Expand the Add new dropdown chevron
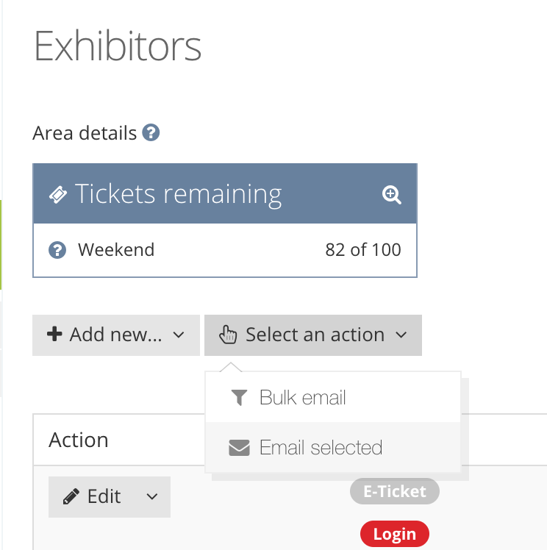The height and width of the screenshot is (550, 547). coord(179,335)
